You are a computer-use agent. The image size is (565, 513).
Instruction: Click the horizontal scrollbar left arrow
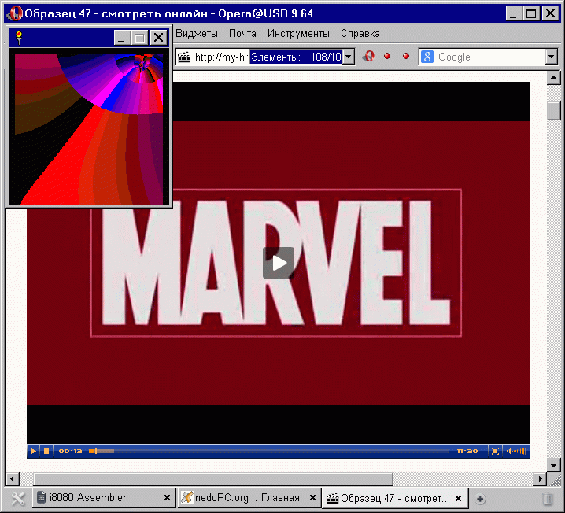coord(13,479)
